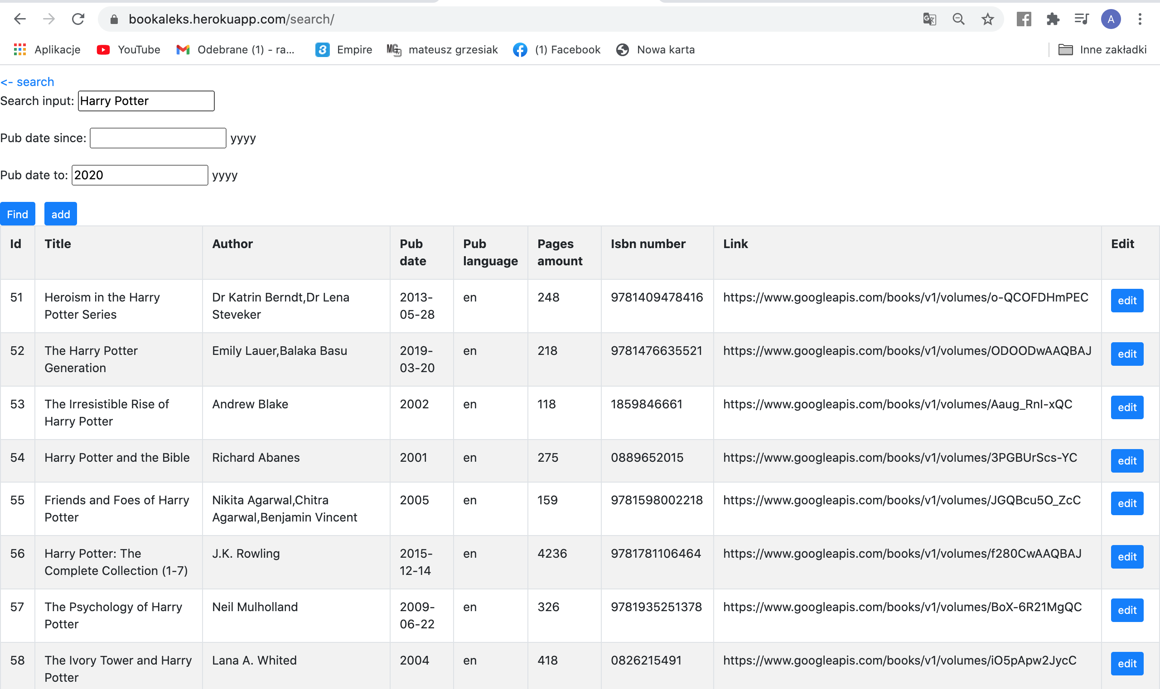This screenshot has width=1160, height=689.
Task: Open the YouTube bookmark
Action: click(128, 50)
